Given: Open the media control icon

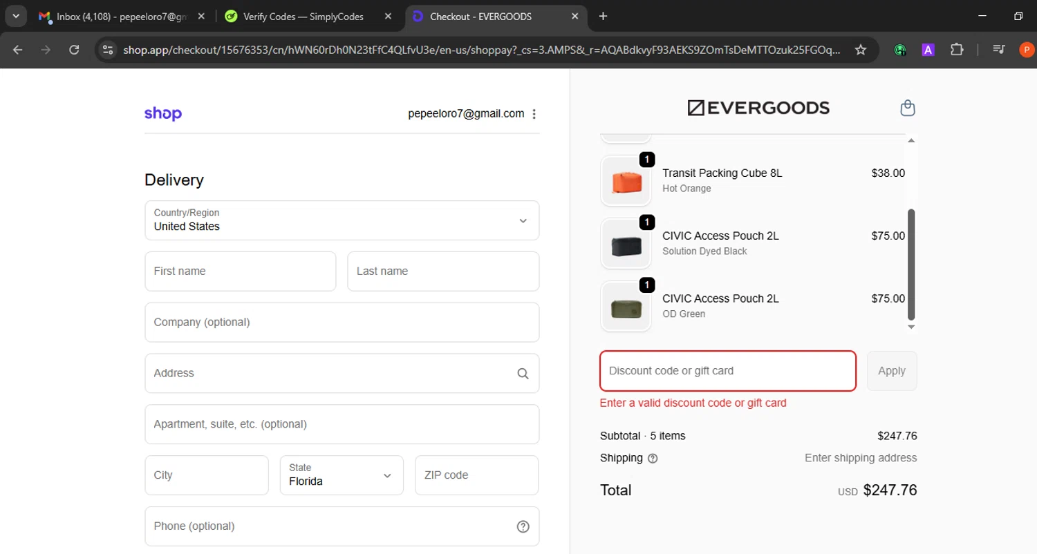Looking at the screenshot, I should 999,50.
